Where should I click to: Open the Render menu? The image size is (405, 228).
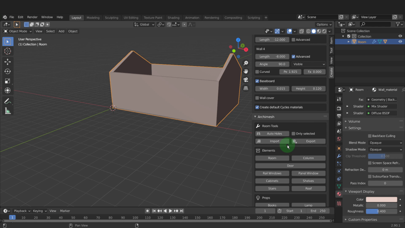pyautogui.click(x=32, y=17)
